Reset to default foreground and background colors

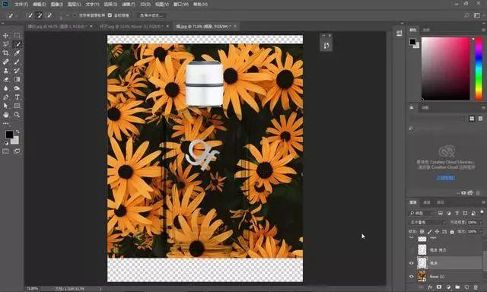pyautogui.click(x=6, y=143)
